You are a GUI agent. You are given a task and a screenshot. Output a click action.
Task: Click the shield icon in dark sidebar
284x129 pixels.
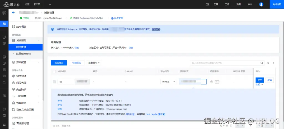click(4, 13)
